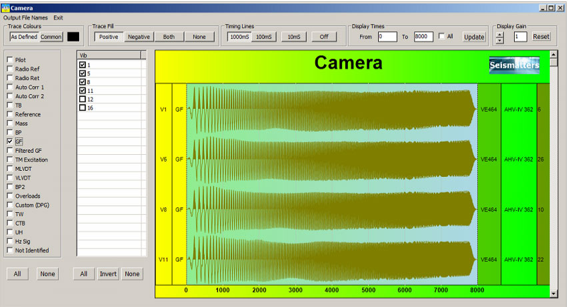Enable the Reference checkbox
The height and width of the screenshot is (307, 568).
(x=10, y=114)
